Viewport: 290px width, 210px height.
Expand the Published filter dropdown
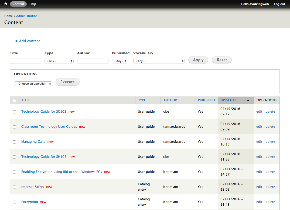coord(120,61)
